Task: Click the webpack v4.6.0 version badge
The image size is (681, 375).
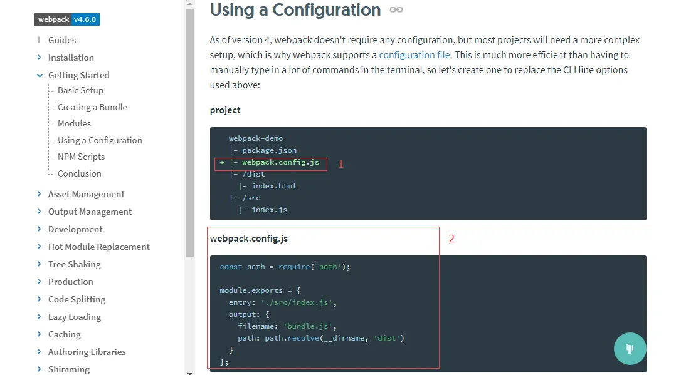Action: [x=67, y=19]
